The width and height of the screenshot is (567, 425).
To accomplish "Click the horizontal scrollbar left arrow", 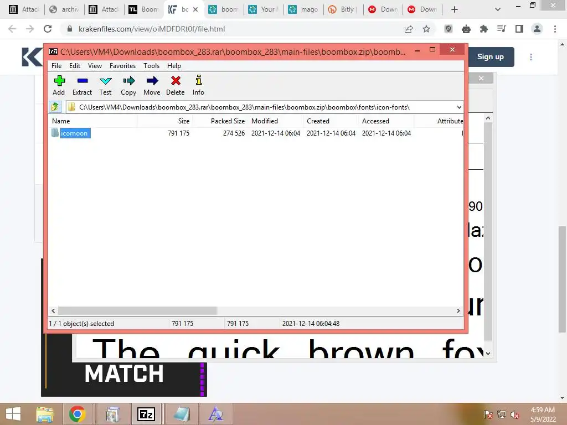I will [x=54, y=311].
